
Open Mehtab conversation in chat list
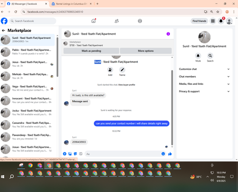(28, 76)
